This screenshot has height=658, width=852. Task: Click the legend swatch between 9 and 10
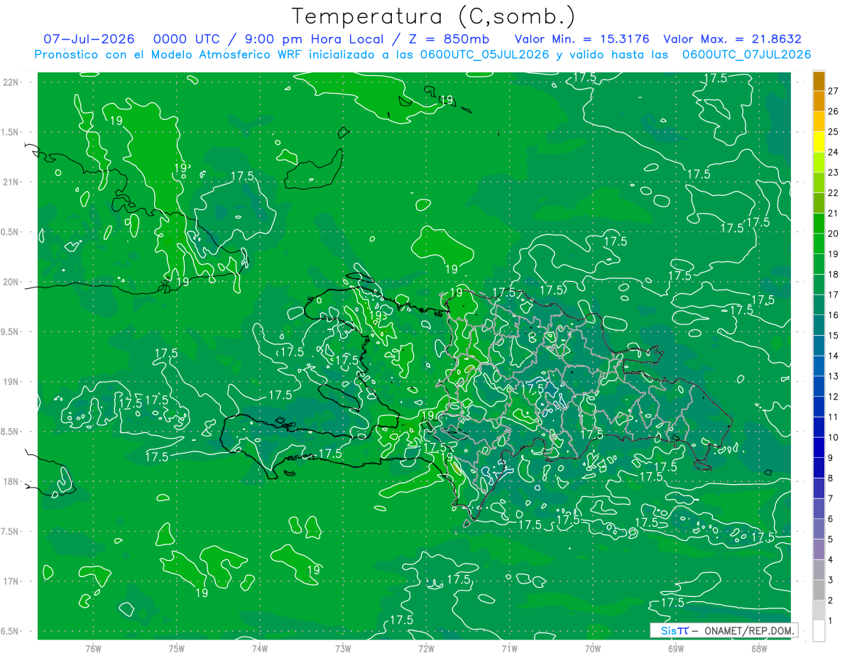[819, 447]
